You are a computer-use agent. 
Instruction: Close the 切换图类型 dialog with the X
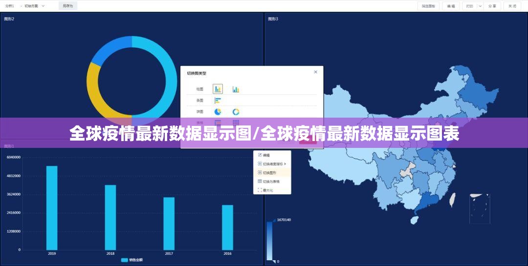tap(315, 72)
